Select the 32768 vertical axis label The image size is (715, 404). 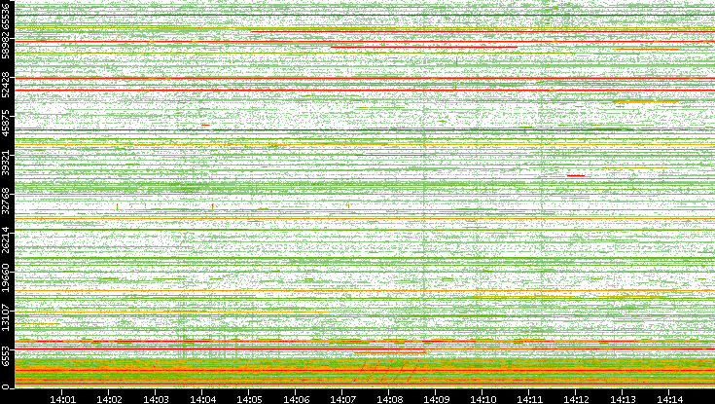(x=7, y=200)
